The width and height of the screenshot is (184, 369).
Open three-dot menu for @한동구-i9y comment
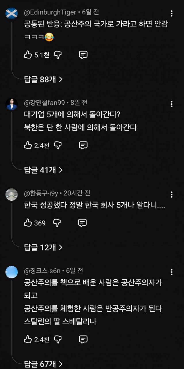pos(172,195)
